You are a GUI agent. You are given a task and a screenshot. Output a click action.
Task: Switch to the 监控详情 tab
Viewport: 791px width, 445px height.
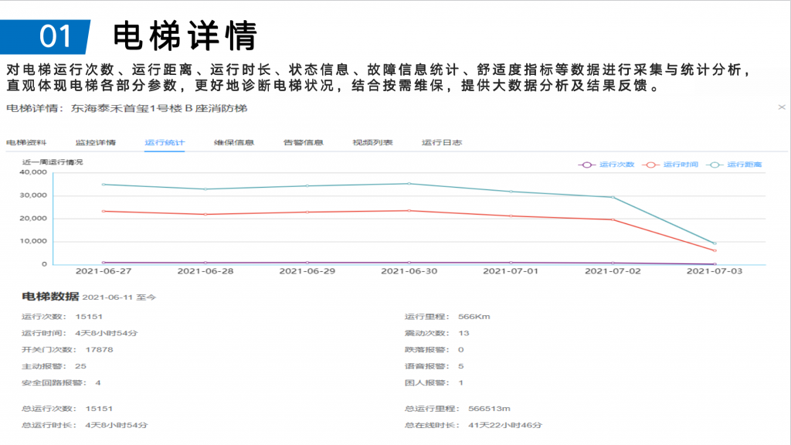[95, 142]
